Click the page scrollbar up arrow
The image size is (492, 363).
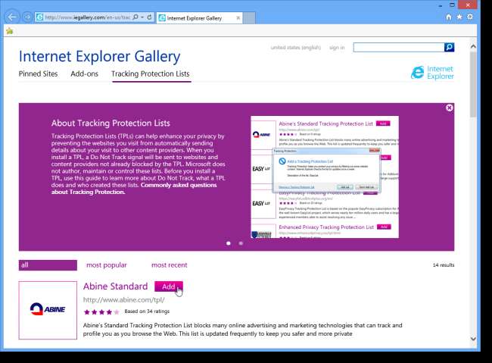[x=473, y=46]
